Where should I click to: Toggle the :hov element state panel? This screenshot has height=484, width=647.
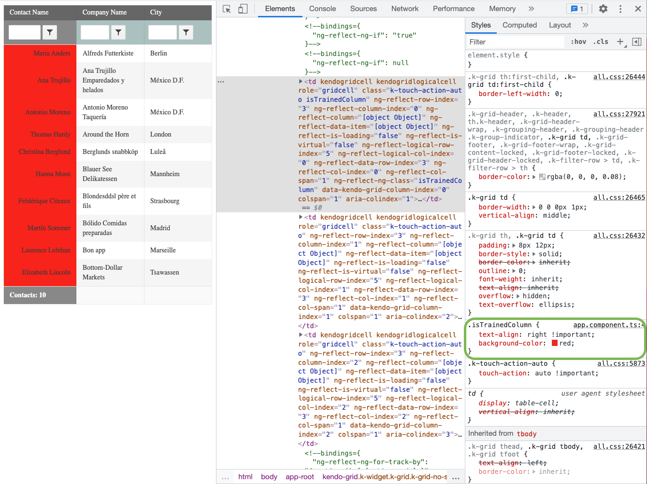coord(578,42)
